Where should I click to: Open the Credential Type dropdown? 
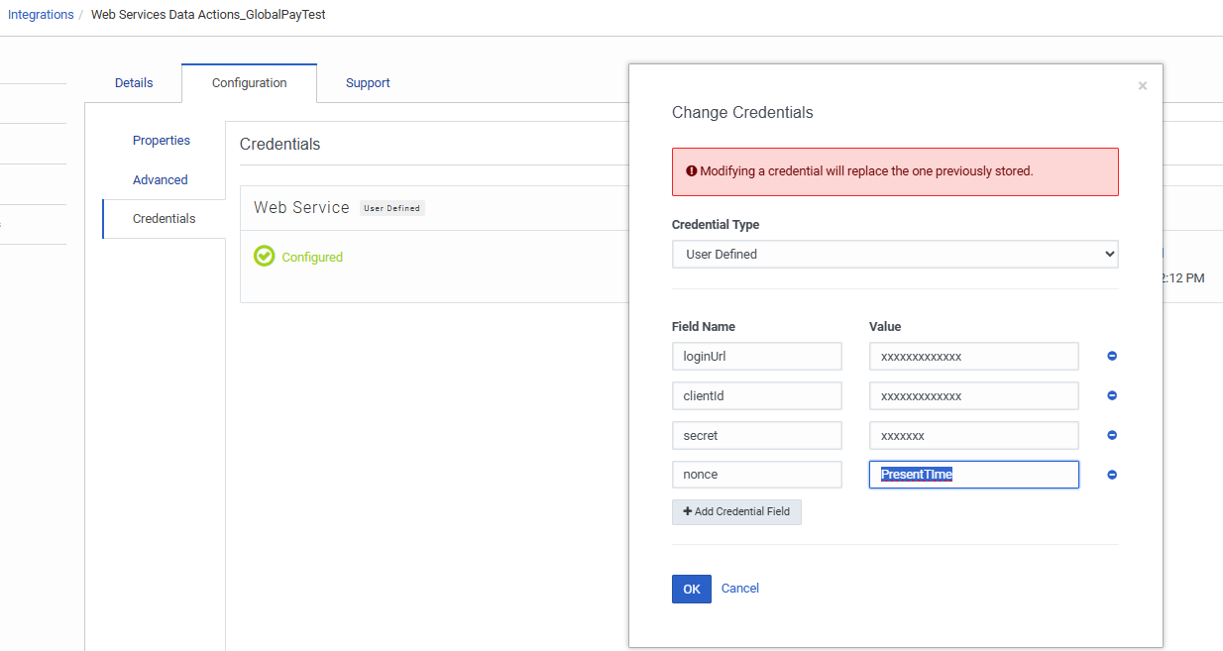pos(895,254)
